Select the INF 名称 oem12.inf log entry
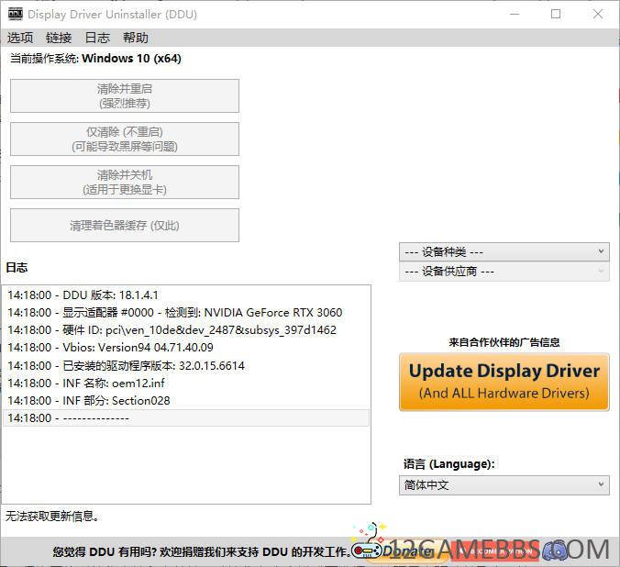The width and height of the screenshot is (620, 567). [x=88, y=383]
